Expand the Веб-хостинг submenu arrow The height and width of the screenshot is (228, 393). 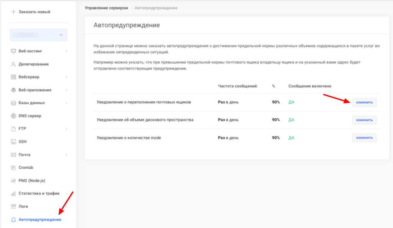pyautogui.click(x=66, y=51)
